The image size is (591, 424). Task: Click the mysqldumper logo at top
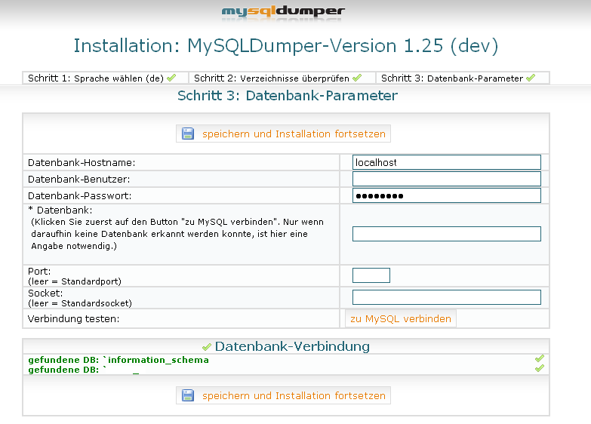click(283, 11)
